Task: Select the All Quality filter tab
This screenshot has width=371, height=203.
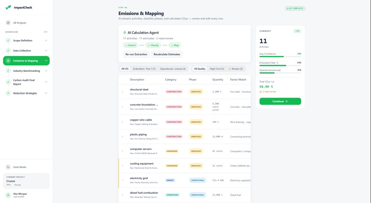Action: pos(199,69)
